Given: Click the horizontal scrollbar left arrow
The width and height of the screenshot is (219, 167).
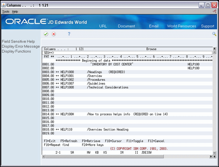Looking at the screenshot, I should [x=44, y=156].
